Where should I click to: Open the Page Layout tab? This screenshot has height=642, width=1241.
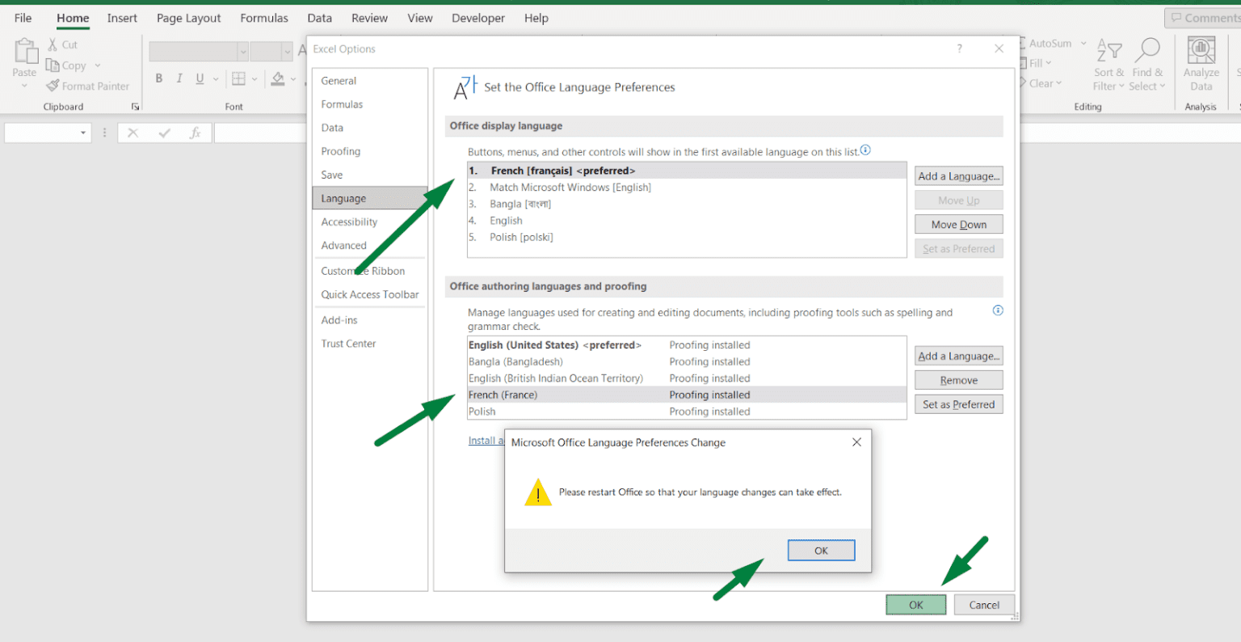click(x=188, y=18)
